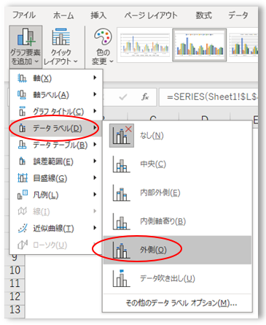Screen dimensions: 266x325
Task: Open the 誤差範囲(E) submenu entry
Action: pyautogui.click(x=56, y=161)
